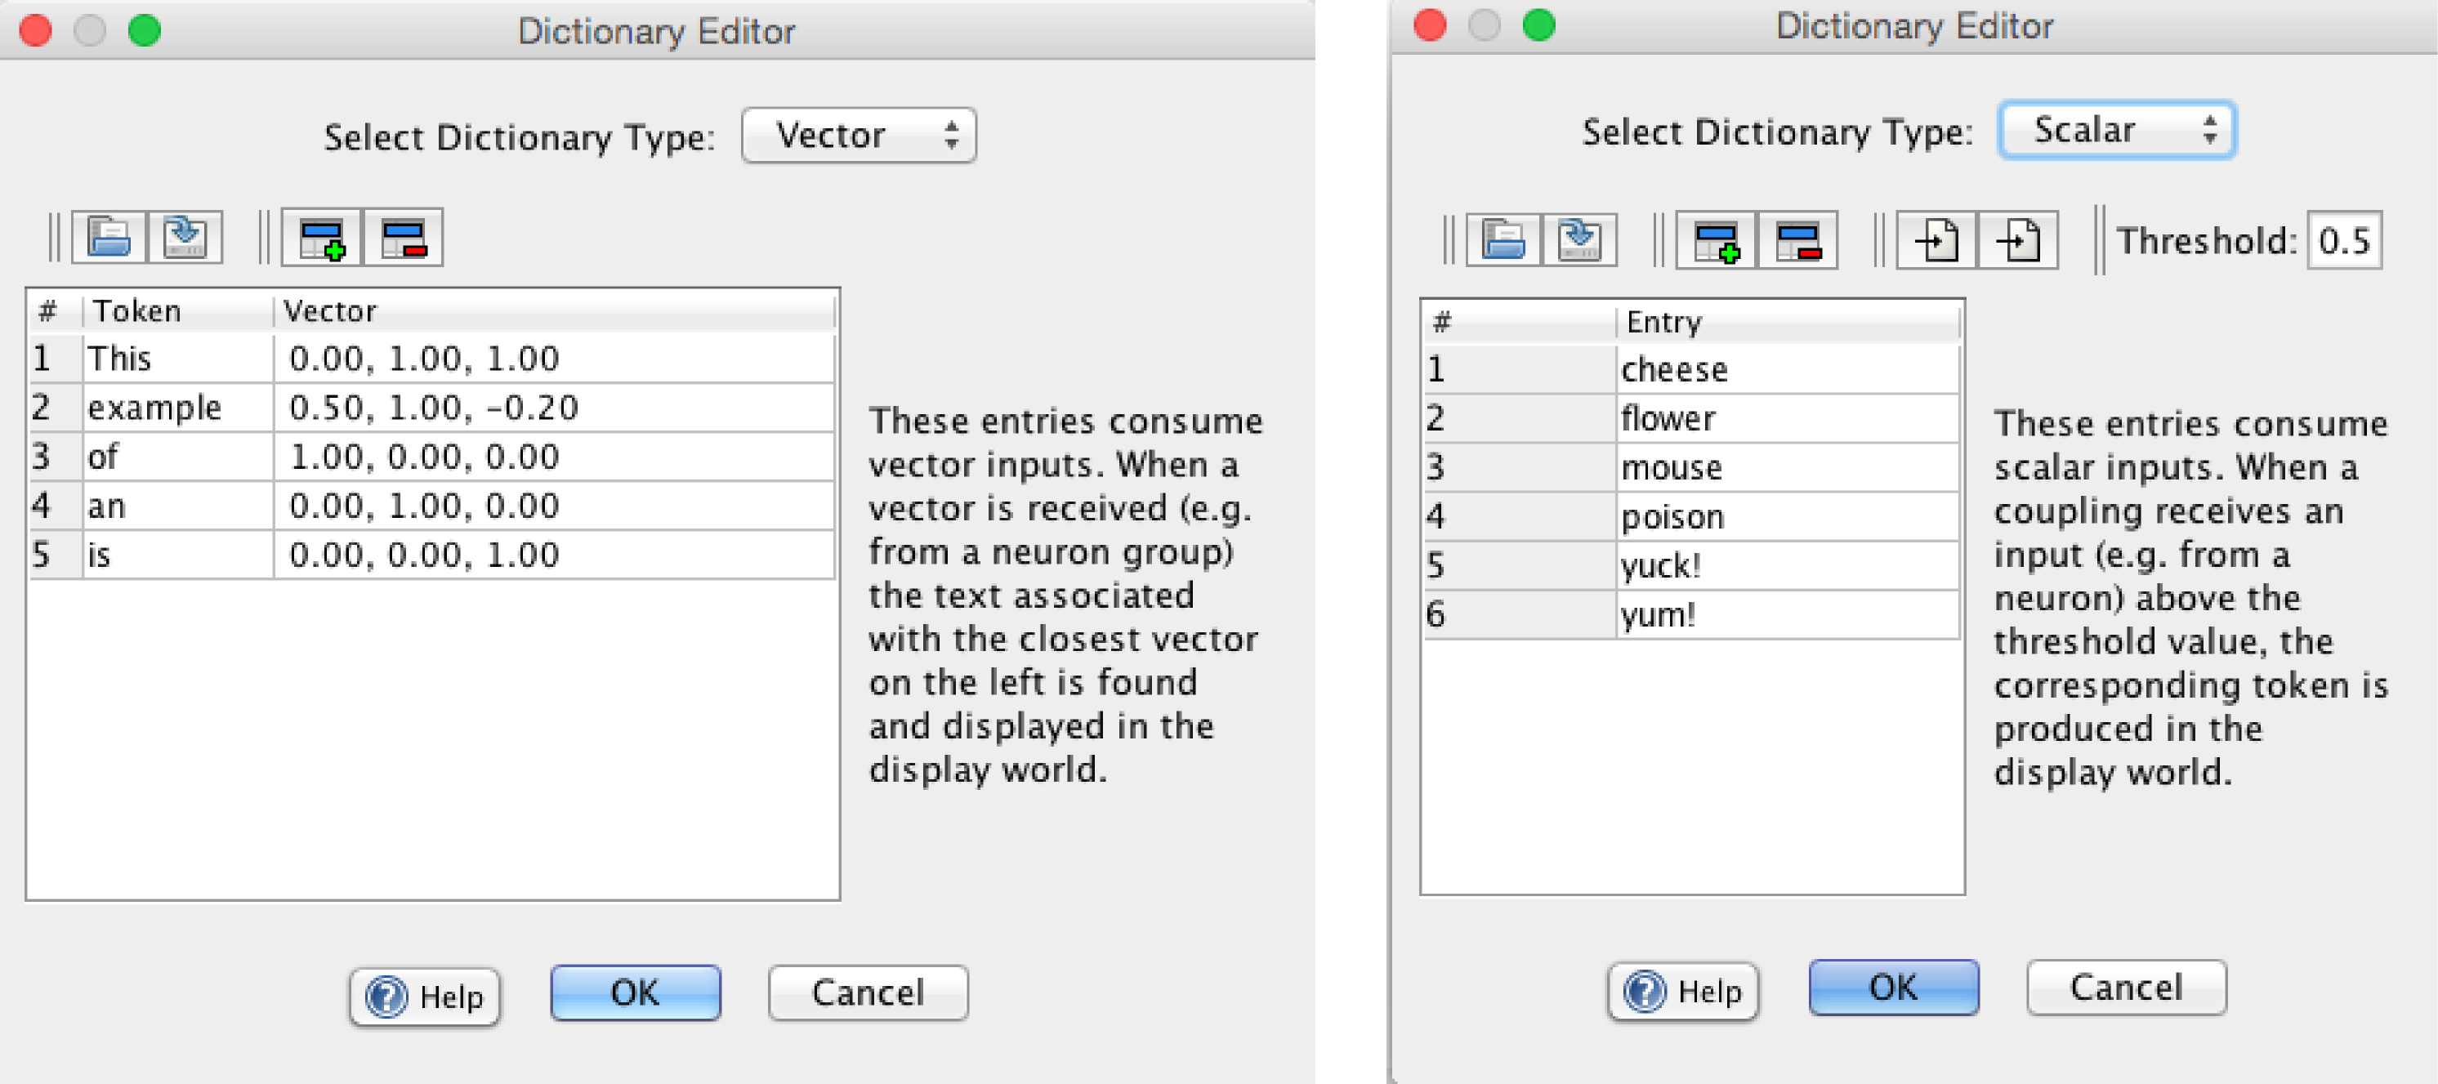Click the save icon in the Vector dictionary toolbar
This screenshot has height=1084, width=2438.
tap(185, 238)
